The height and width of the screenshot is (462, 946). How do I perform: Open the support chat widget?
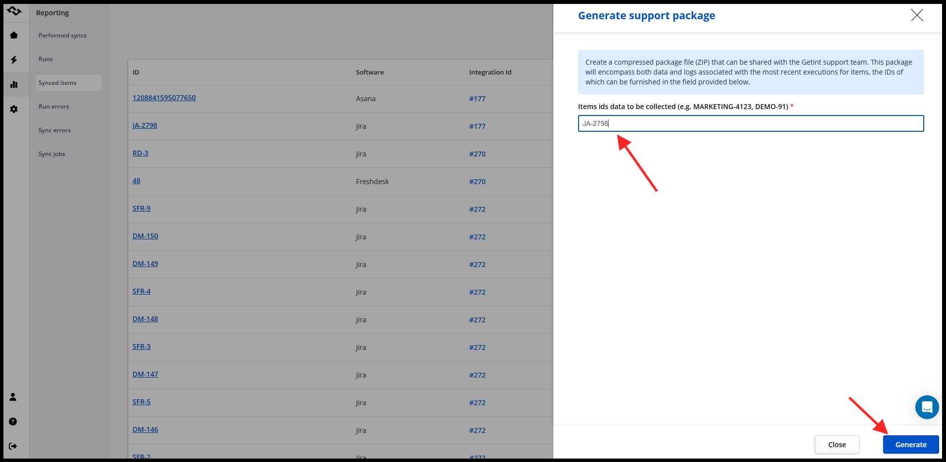click(x=927, y=407)
